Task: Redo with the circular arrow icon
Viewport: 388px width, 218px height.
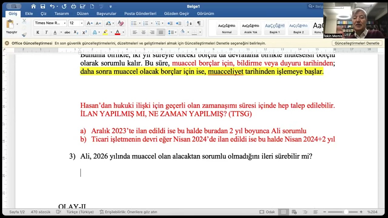Action: [64, 6]
